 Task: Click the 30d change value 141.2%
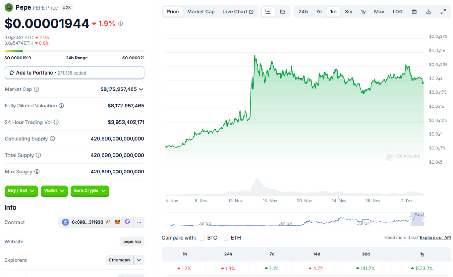[365, 269]
